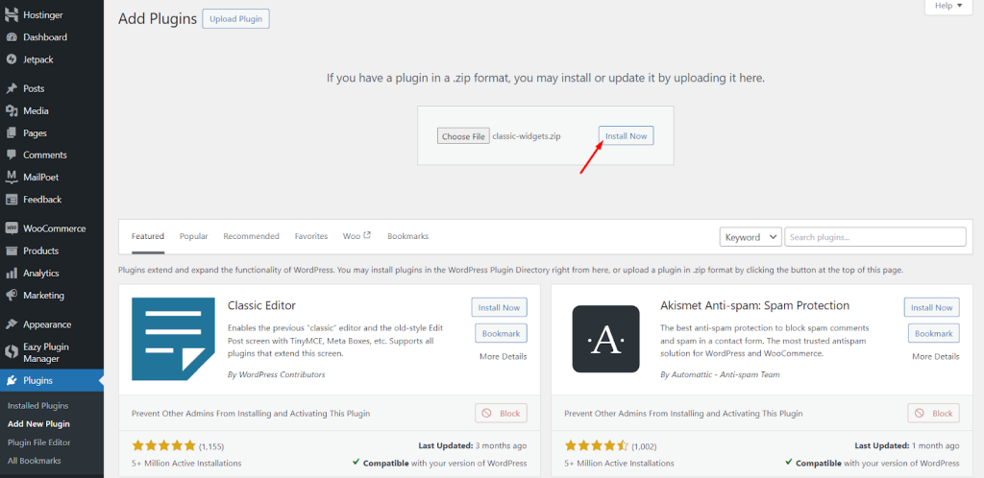Bookmark the Classic Editor plugin
The image size is (984, 478).
[x=502, y=333]
